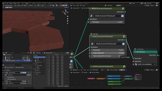Toggle viewport visibility eye of selected Cube object
Screen dimensions: 162x91
[x=26, y=61]
